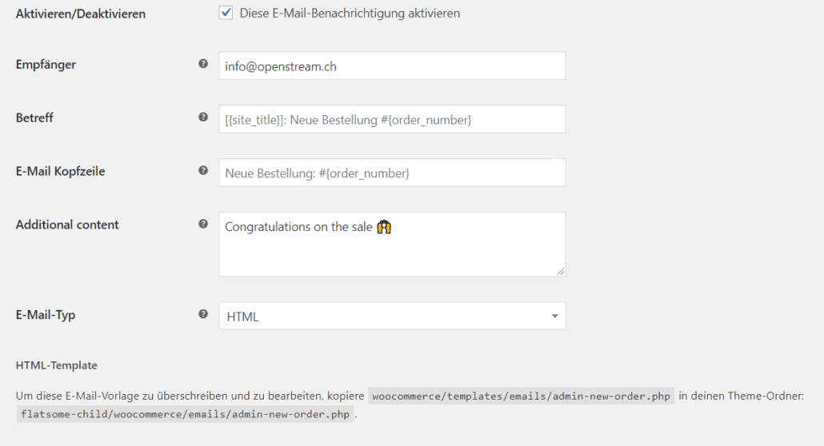Click the Additional content label
Viewport: 824px width, 446px height.
coord(67,225)
